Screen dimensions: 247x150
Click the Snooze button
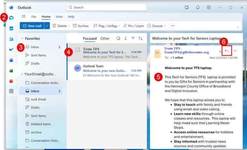tap(155, 26)
